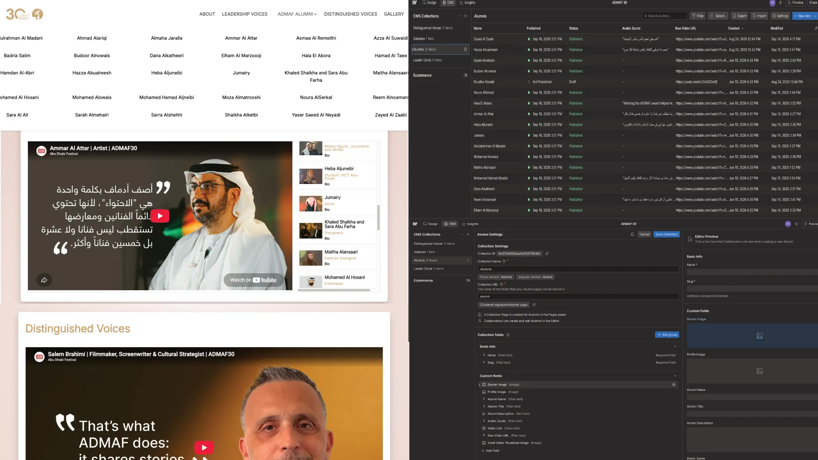Image resolution: width=818 pixels, height=460 pixels.
Task: Switch to Design tab in lower window
Action: [x=430, y=224]
